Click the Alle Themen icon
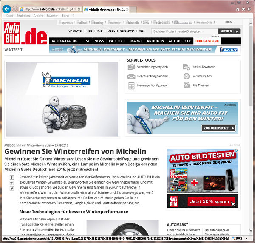 187,85
